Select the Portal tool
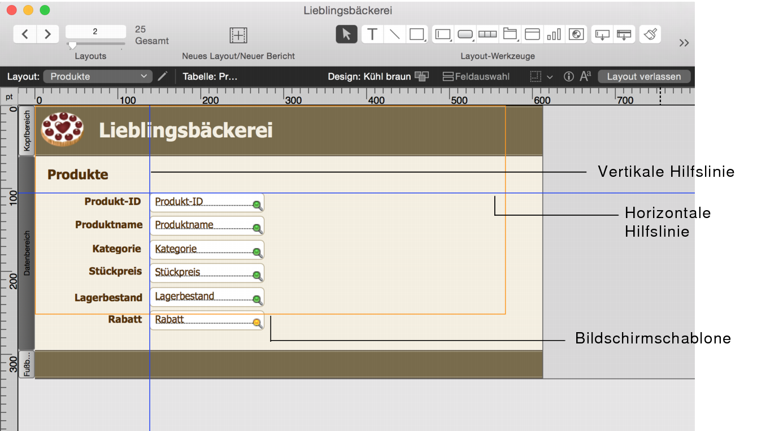Image resolution: width=757 pixels, height=431 pixels. click(x=532, y=34)
